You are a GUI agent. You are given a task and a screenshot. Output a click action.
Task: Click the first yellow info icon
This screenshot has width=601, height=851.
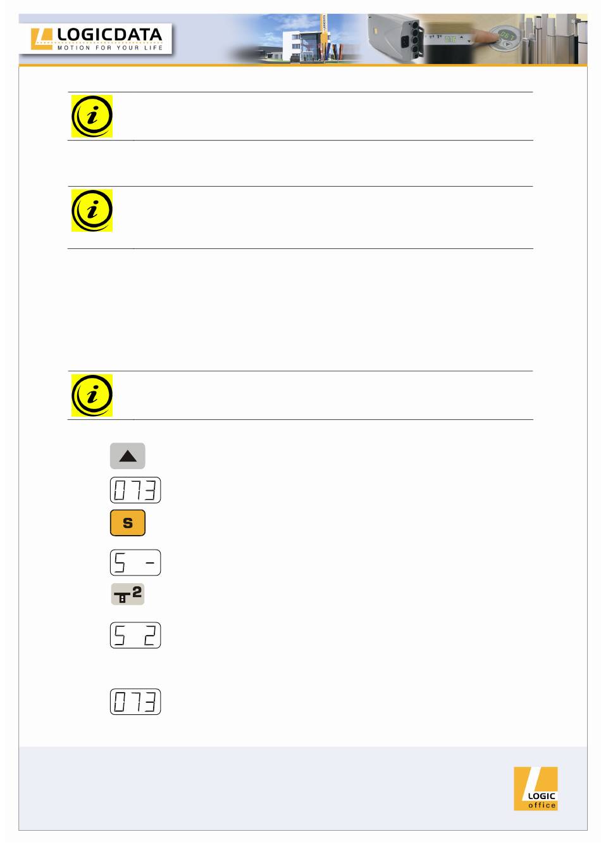(92, 117)
